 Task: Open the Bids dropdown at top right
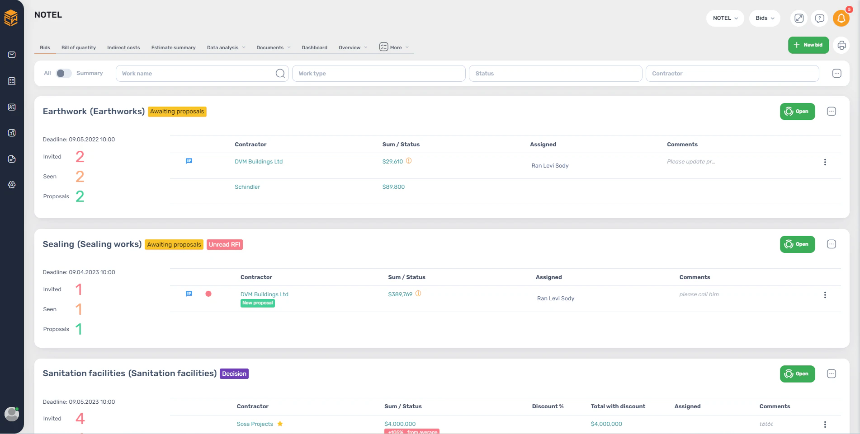coord(765,18)
